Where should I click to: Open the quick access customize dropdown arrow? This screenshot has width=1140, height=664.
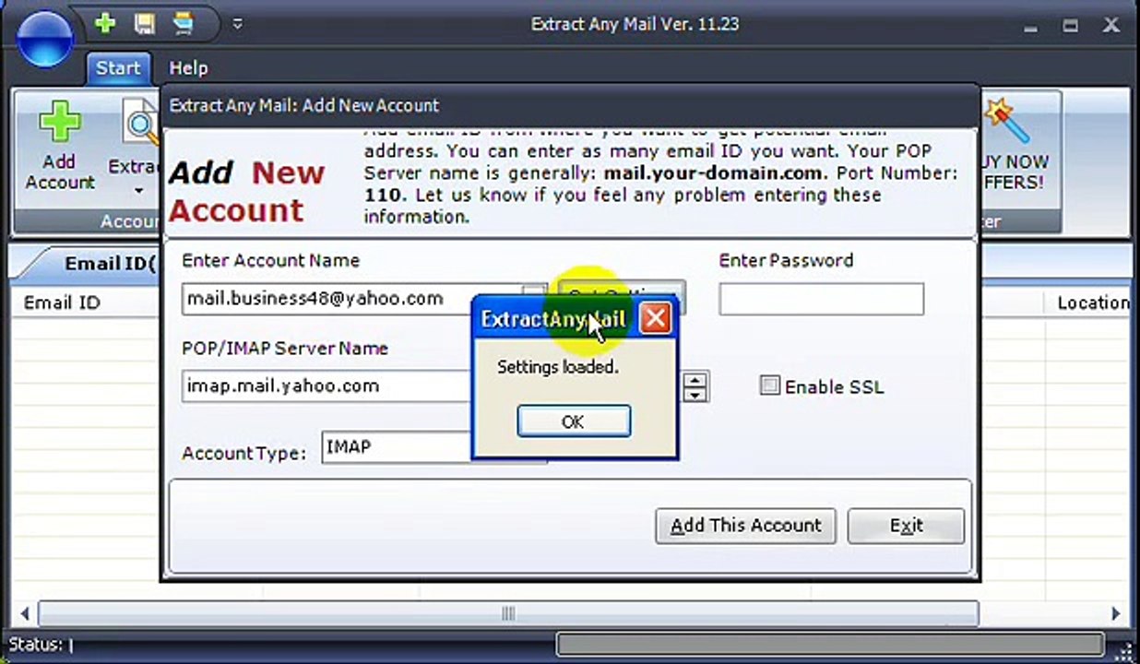[237, 24]
